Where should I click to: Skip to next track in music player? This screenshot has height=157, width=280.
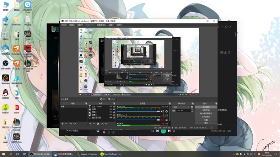[169, 131]
